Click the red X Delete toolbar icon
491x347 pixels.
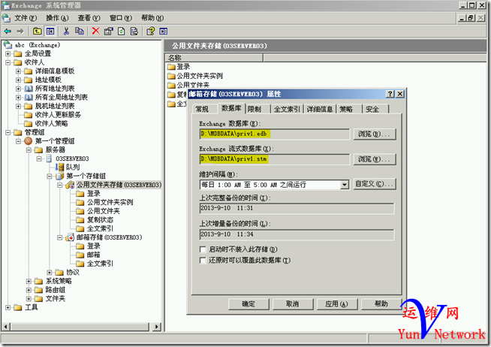95,31
